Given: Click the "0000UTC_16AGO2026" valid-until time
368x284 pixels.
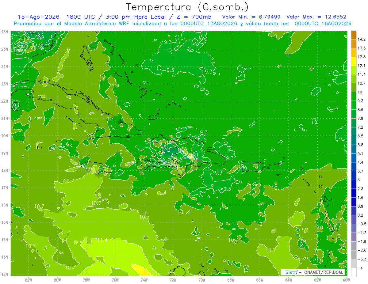Looking at the screenshot, I should (x=323, y=24).
